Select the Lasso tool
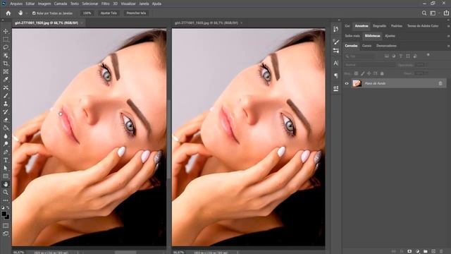The height and width of the screenshot is (254, 451). pyautogui.click(x=6, y=47)
